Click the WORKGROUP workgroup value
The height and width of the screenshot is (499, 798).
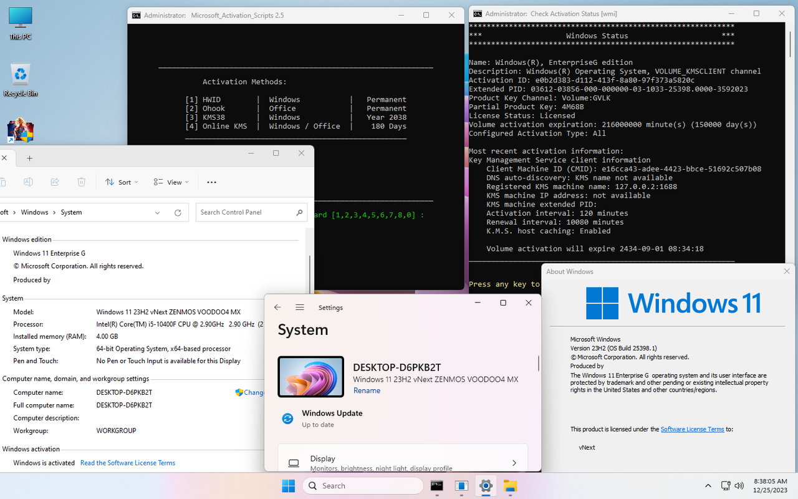pyautogui.click(x=116, y=430)
